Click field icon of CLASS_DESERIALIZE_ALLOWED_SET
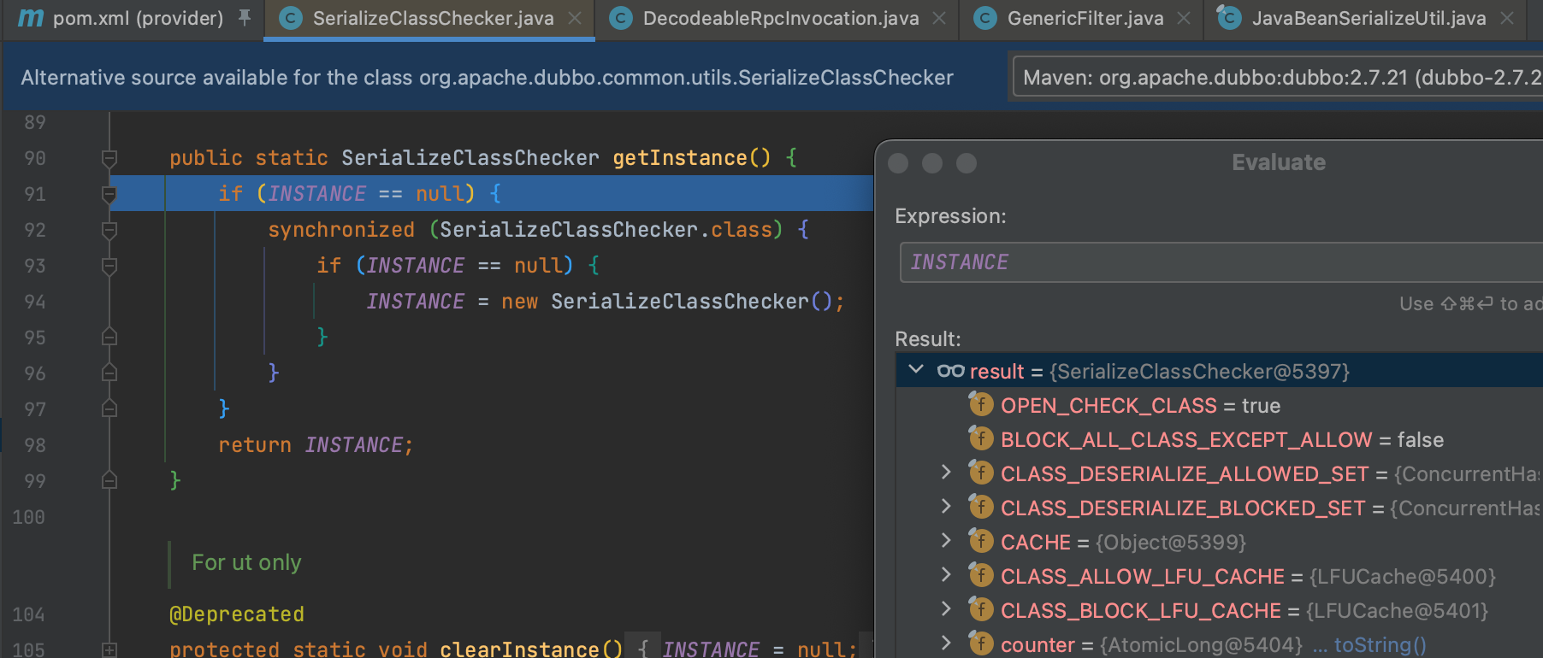This screenshot has height=658, width=1543. coord(980,473)
